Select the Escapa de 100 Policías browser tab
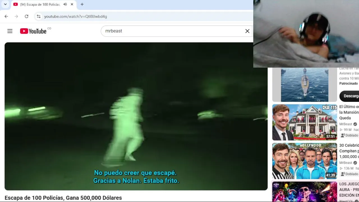 pyautogui.click(x=43, y=4)
